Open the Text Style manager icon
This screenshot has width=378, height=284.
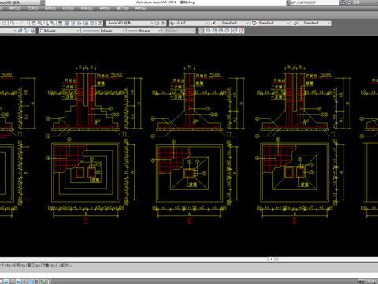click(x=172, y=23)
